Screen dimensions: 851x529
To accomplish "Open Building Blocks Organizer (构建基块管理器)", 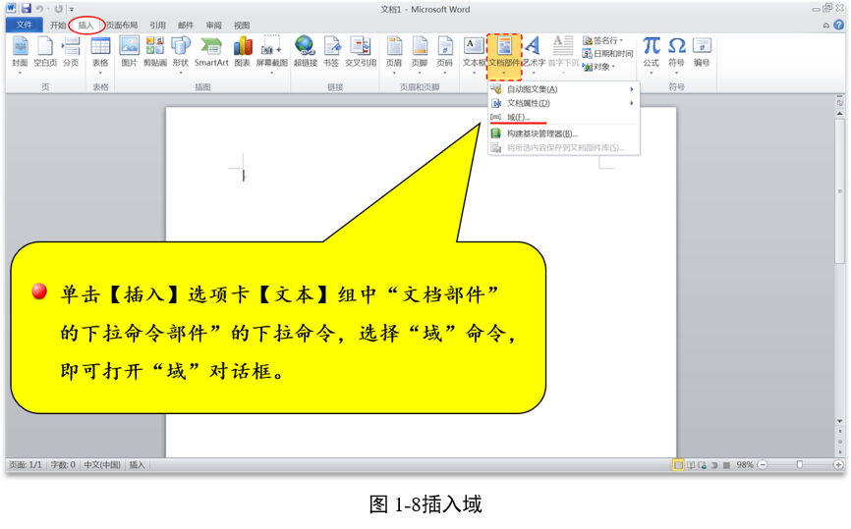I will coord(564,133).
